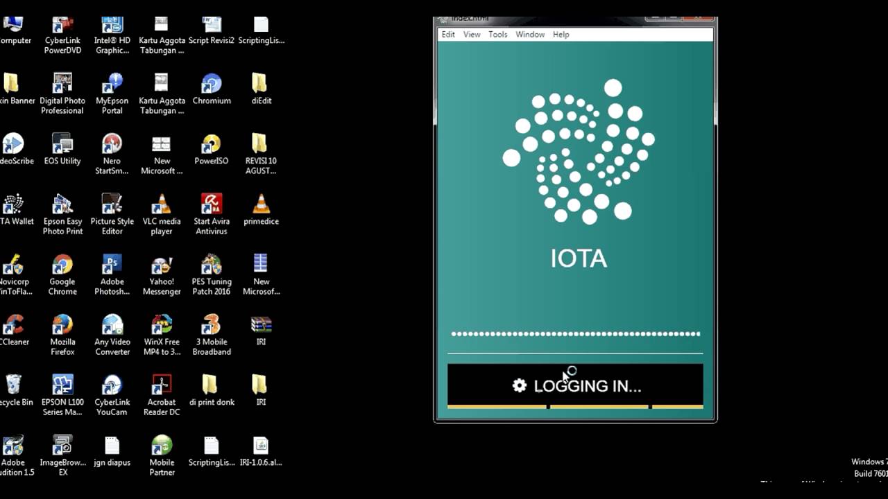Select the diEdit folder

click(x=261, y=89)
